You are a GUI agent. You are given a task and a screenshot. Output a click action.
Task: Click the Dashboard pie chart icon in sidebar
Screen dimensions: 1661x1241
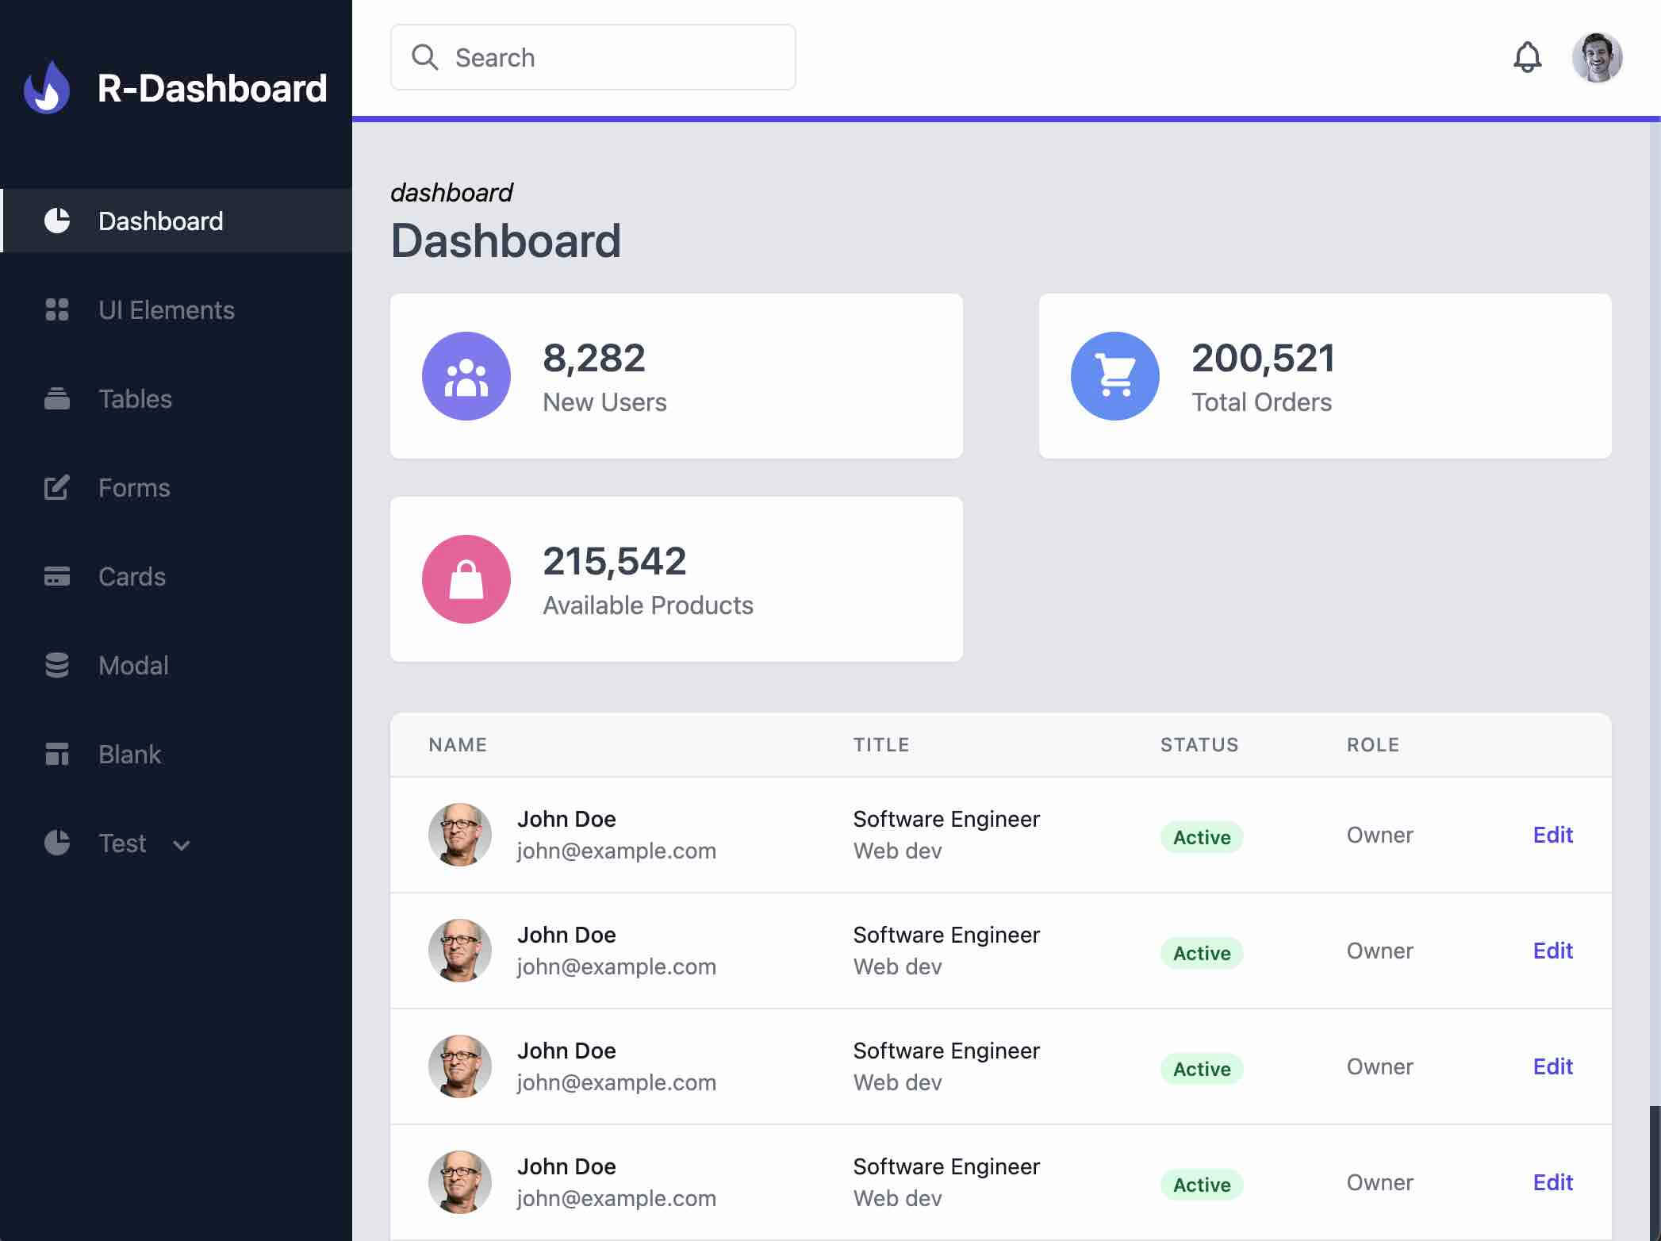56,221
